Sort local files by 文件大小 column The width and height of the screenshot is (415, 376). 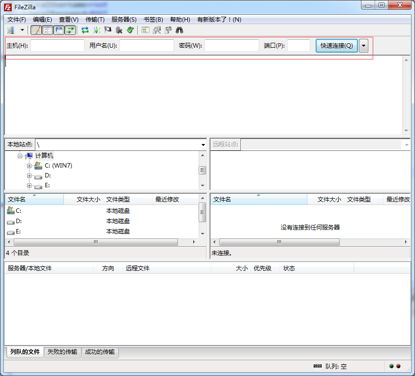[x=84, y=199]
